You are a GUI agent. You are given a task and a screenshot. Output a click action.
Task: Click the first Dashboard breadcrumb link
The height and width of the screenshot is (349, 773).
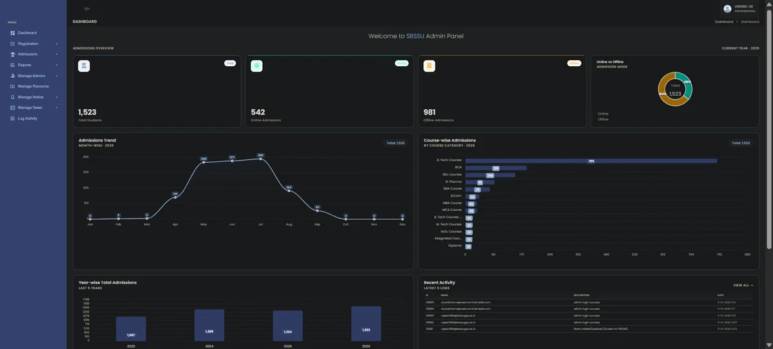[724, 22]
